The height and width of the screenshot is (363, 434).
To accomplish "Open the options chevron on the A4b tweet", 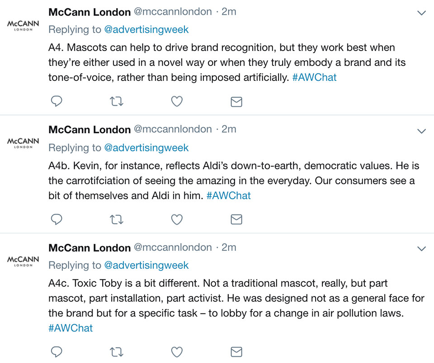I will (x=421, y=131).
